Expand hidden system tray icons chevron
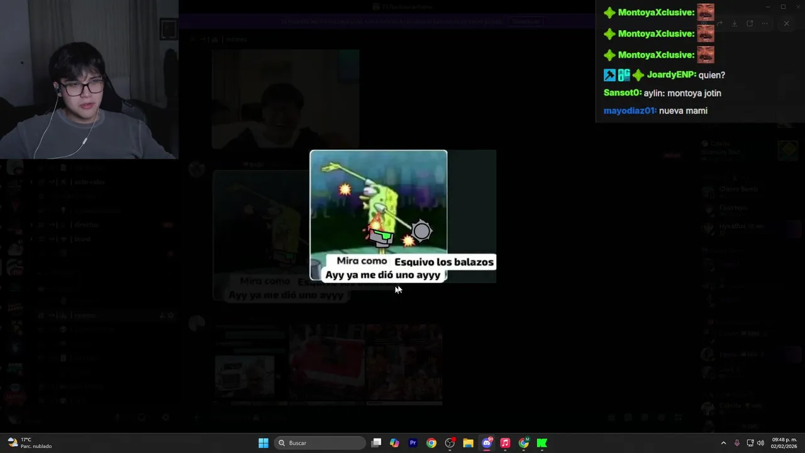 tap(723, 443)
